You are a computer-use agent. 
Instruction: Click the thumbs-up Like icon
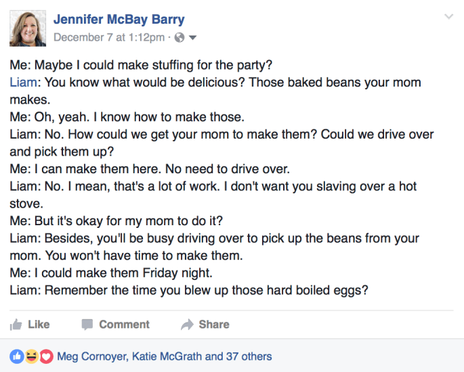(16, 325)
